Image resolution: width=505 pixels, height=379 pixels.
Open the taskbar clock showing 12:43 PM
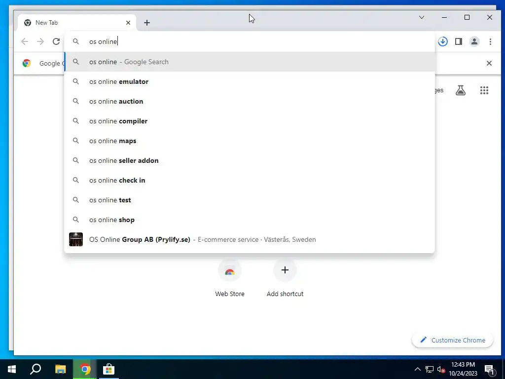click(x=463, y=369)
